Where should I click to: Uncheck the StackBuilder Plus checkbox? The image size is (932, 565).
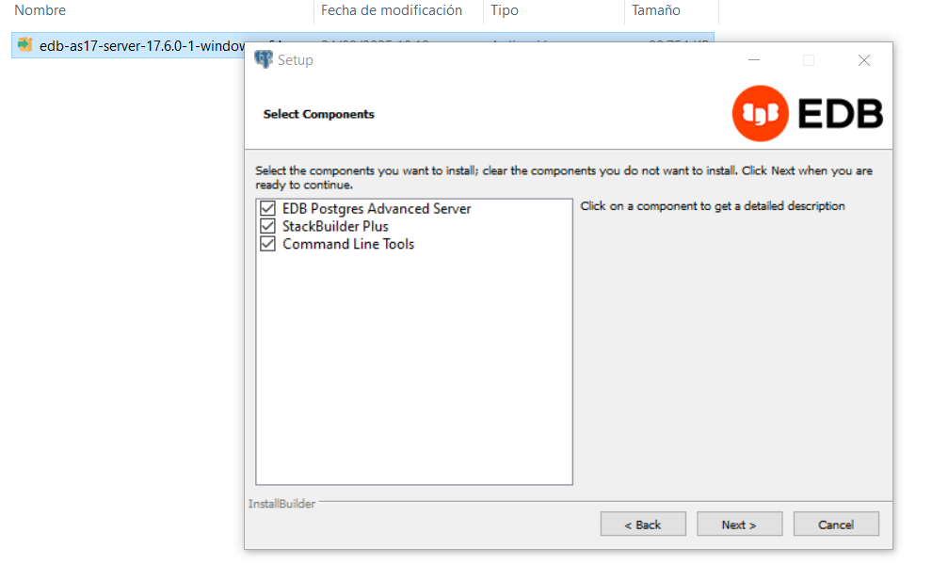click(267, 226)
